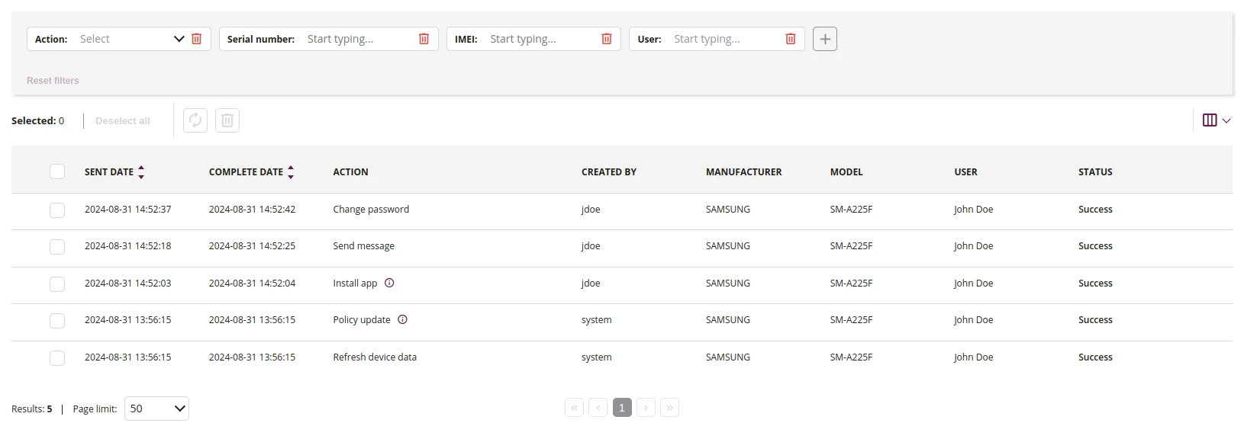Toggle the select-all header checkbox

pyautogui.click(x=57, y=171)
